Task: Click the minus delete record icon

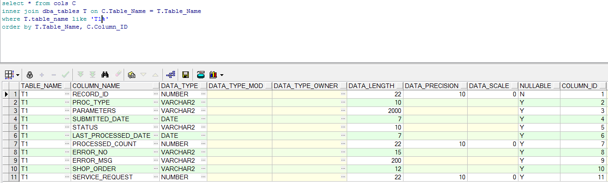Action: tap(54, 74)
